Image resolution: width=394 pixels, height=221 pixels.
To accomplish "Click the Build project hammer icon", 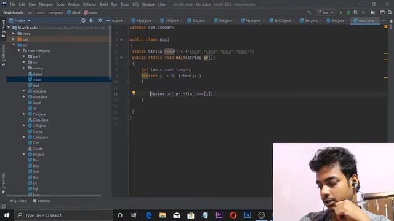I will (308, 12).
